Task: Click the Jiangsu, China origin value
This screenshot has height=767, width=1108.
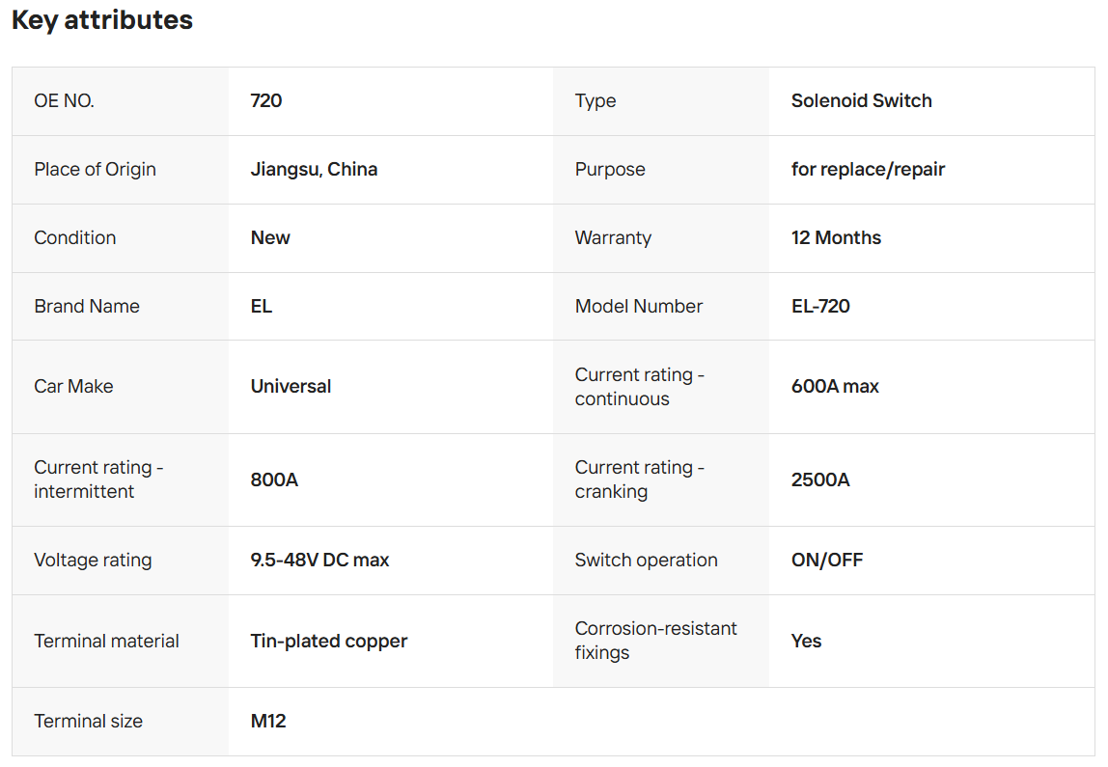Action: pyautogui.click(x=314, y=170)
